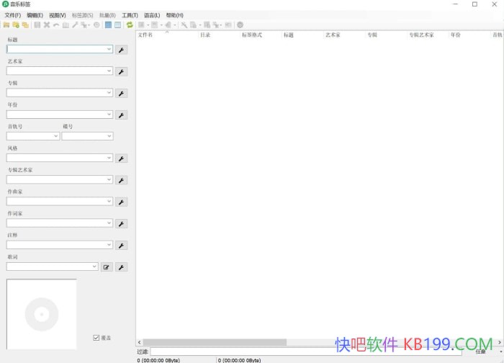Screen dimensions: 504x363
Task: Click the wrench icon beside the 注释 field
Action: pyautogui.click(x=122, y=245)
